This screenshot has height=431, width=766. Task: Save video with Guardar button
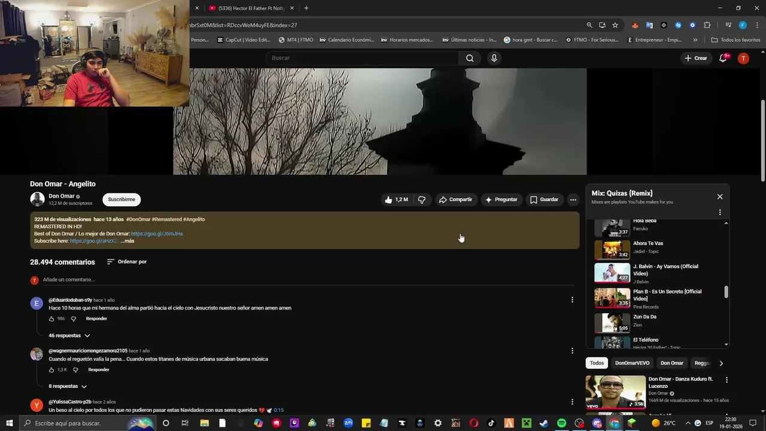[544, 199]
